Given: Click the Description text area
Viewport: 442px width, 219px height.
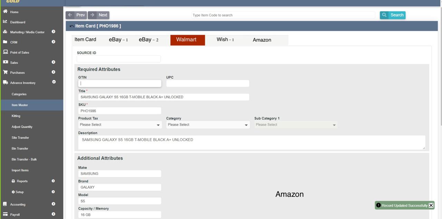Looking at the screenshot, I should (252, 142).
